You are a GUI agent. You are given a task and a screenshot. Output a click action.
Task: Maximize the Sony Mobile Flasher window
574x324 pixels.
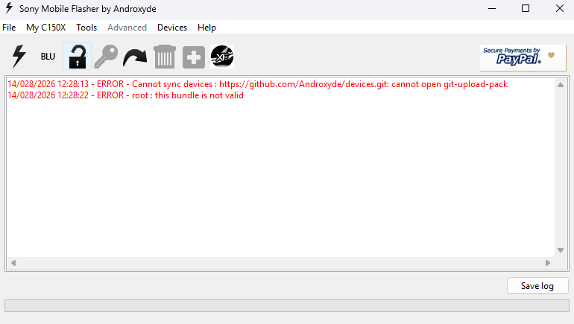tap(526, 8)
